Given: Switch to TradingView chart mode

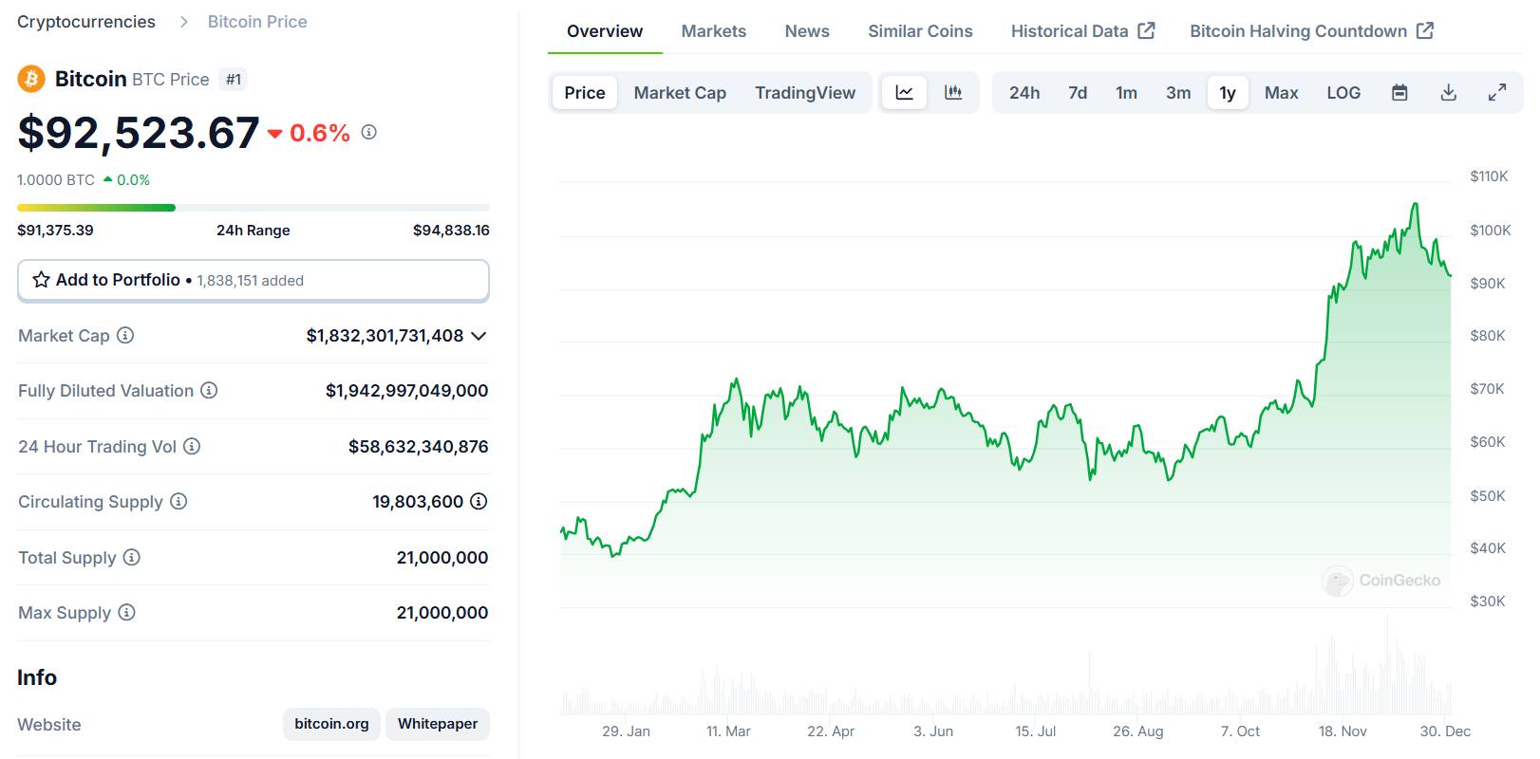Looking at the screenshot, I should (x=805, y=93).
